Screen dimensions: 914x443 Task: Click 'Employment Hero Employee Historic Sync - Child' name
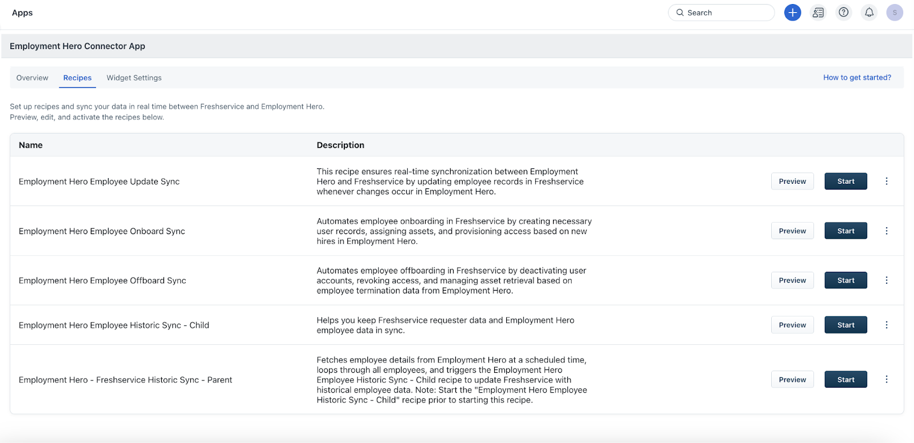[x=114, y=325]
